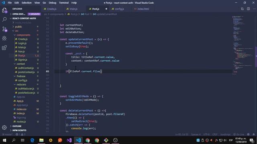257x144 pixels.
Task: Open postsReducer.js in the explorer
Action: tap(27, 93)
